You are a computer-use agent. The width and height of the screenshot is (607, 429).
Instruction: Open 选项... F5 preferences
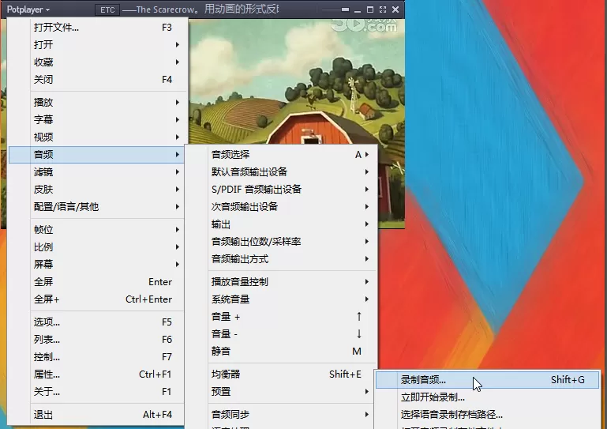tap(97, 322)
